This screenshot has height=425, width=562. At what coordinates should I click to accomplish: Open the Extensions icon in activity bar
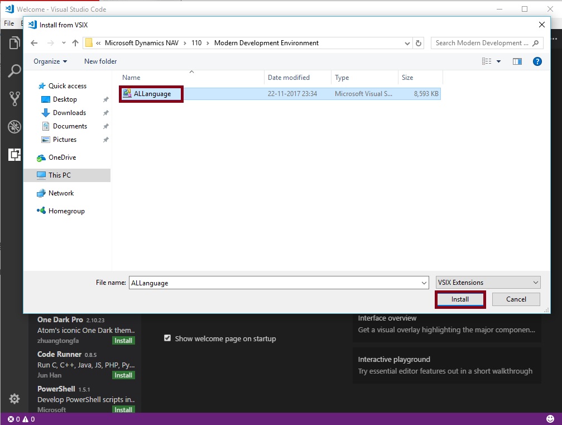coord(15,155)
